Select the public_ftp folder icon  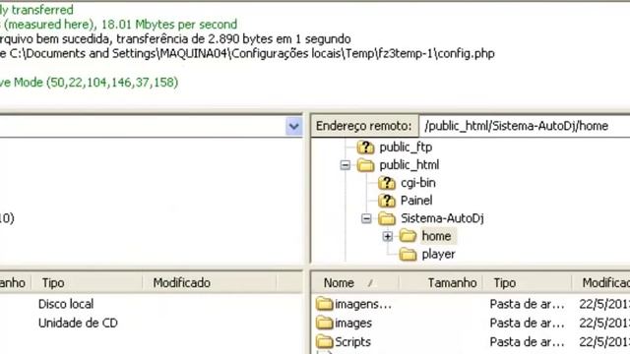tap(365, 147)
